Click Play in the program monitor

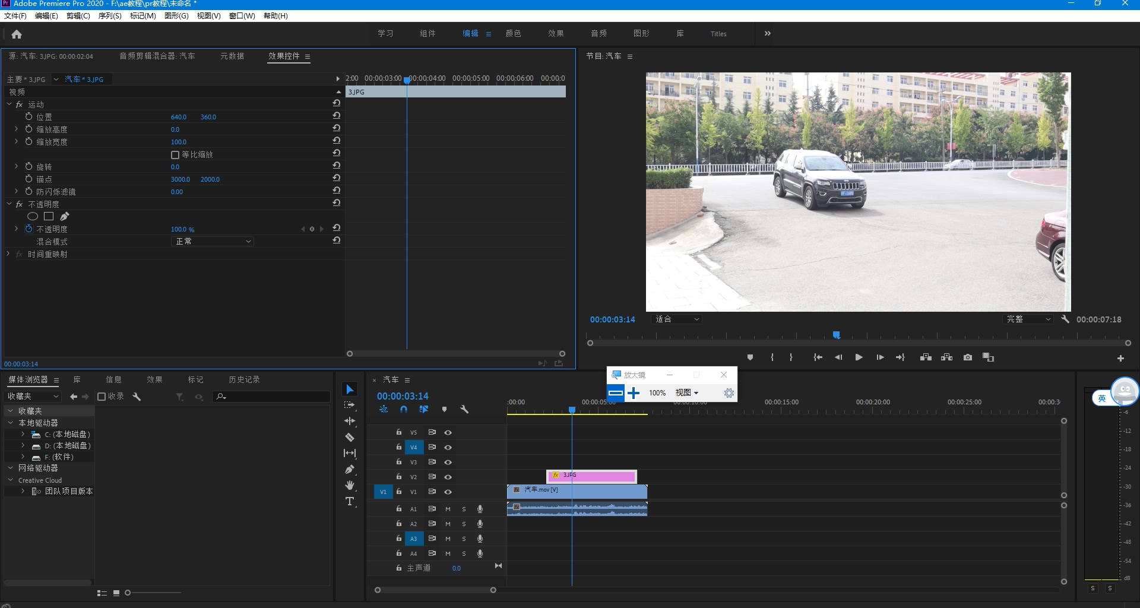(859, 357)
